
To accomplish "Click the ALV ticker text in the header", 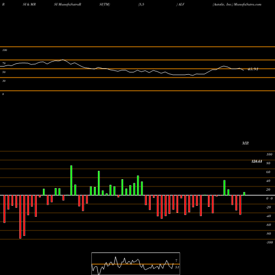I will point(181,4).
